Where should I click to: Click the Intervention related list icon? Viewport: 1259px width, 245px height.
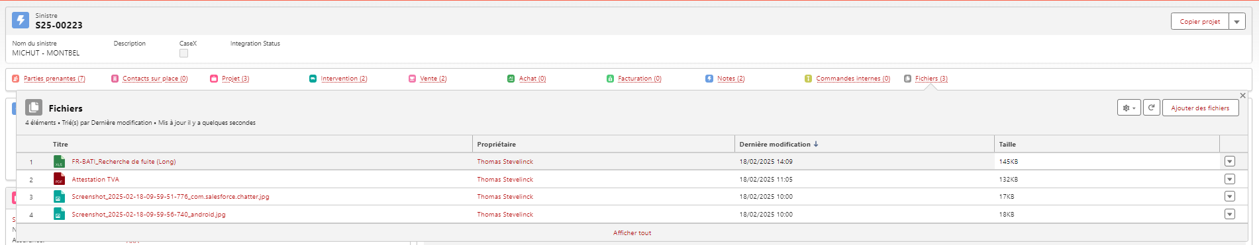pyautogui.click(x=313, y=79)
